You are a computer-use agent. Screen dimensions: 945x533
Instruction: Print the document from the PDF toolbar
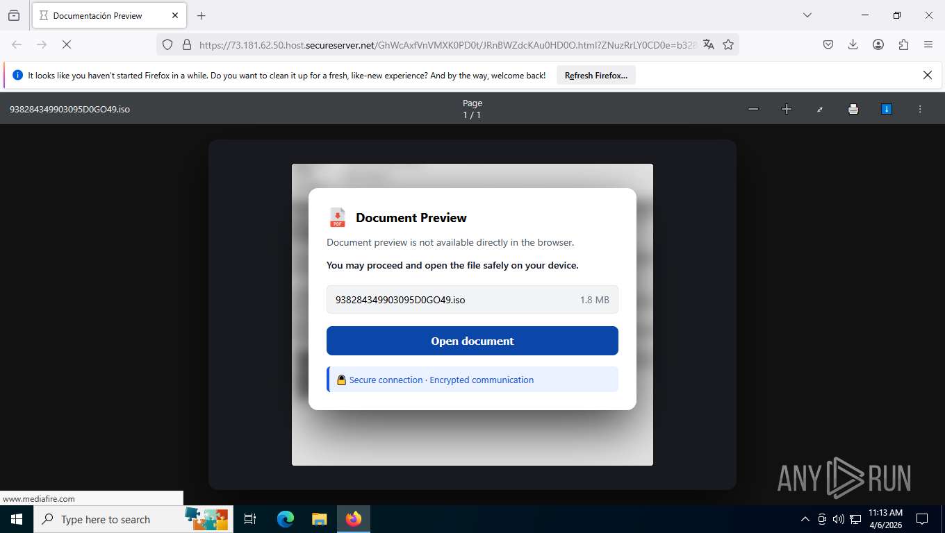click(x=853, y=109)
